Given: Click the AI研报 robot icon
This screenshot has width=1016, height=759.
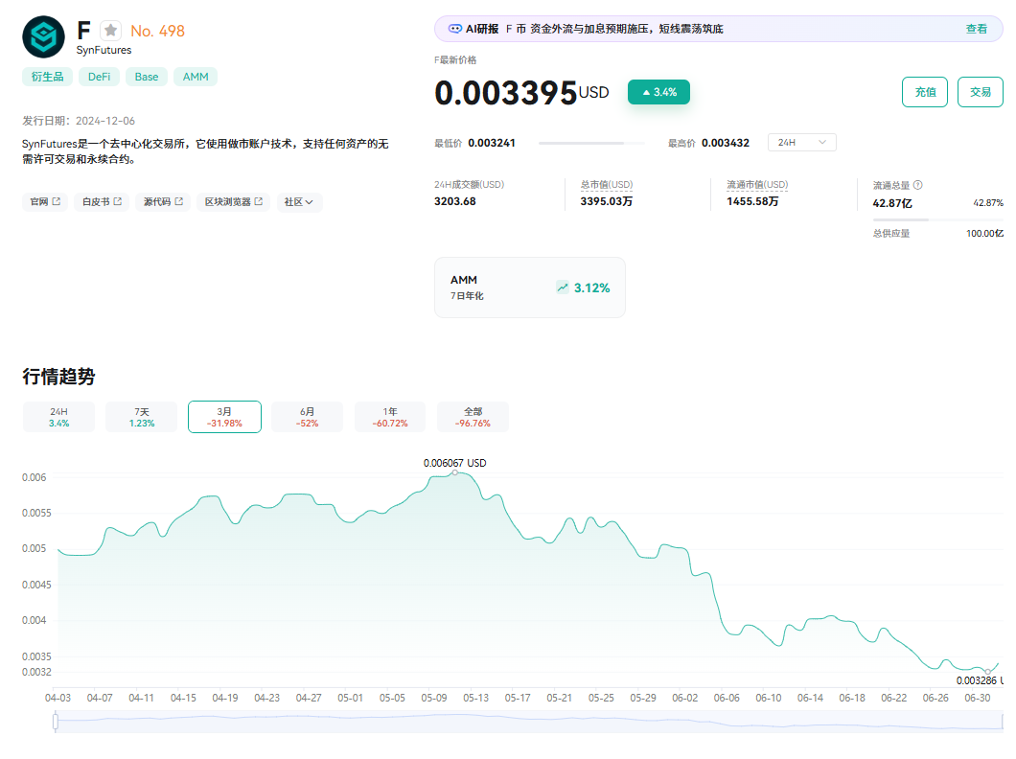Looking at the screenshot, I should click(x=455, y=29).
